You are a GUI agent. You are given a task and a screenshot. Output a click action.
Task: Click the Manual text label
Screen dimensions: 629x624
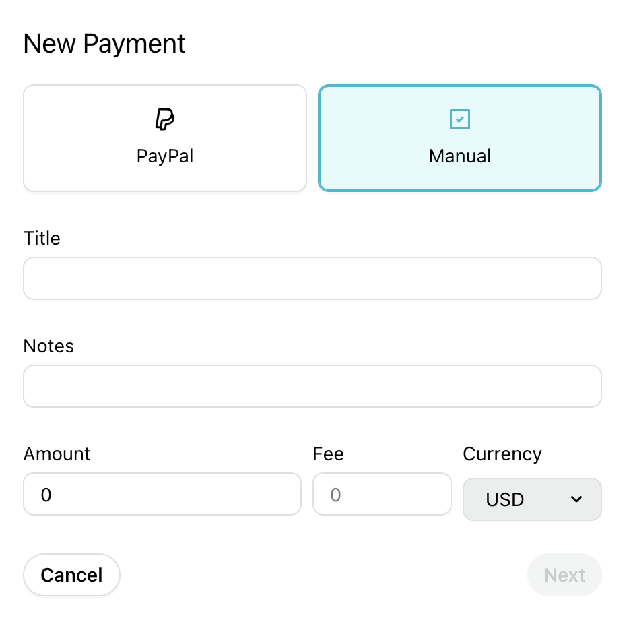pos(460,156)
